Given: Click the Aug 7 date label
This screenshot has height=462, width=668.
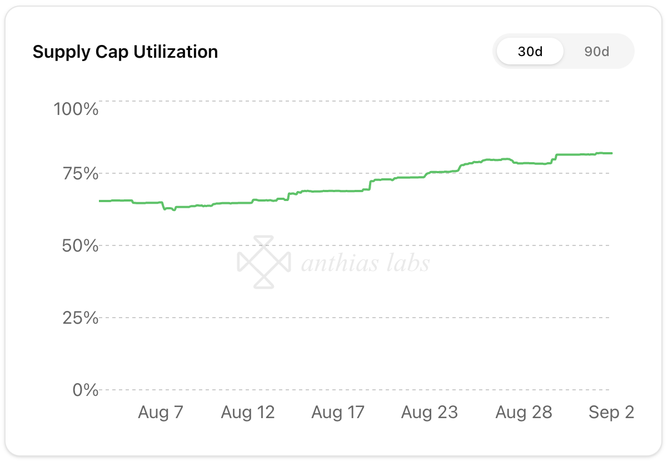Looking at the screenshot, I should [160, 413].
